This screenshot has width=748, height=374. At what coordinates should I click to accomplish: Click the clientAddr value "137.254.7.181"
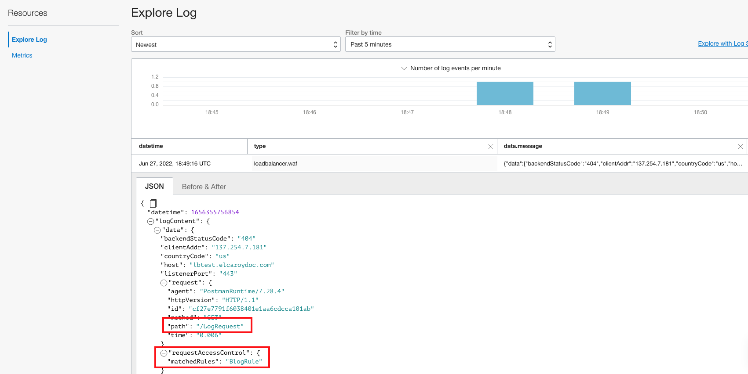pyautogui.click(x=239, y=247)
